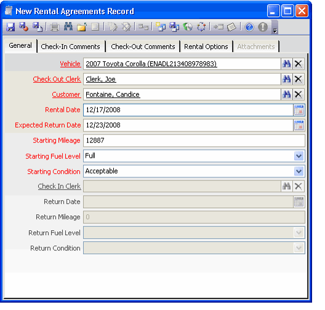Expand the Starting Fuel Level dropdown
This screenshot has width=325, height=310.
(299, 156)
